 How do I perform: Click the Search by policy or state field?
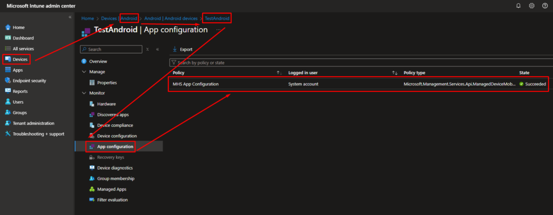(361, 63)
